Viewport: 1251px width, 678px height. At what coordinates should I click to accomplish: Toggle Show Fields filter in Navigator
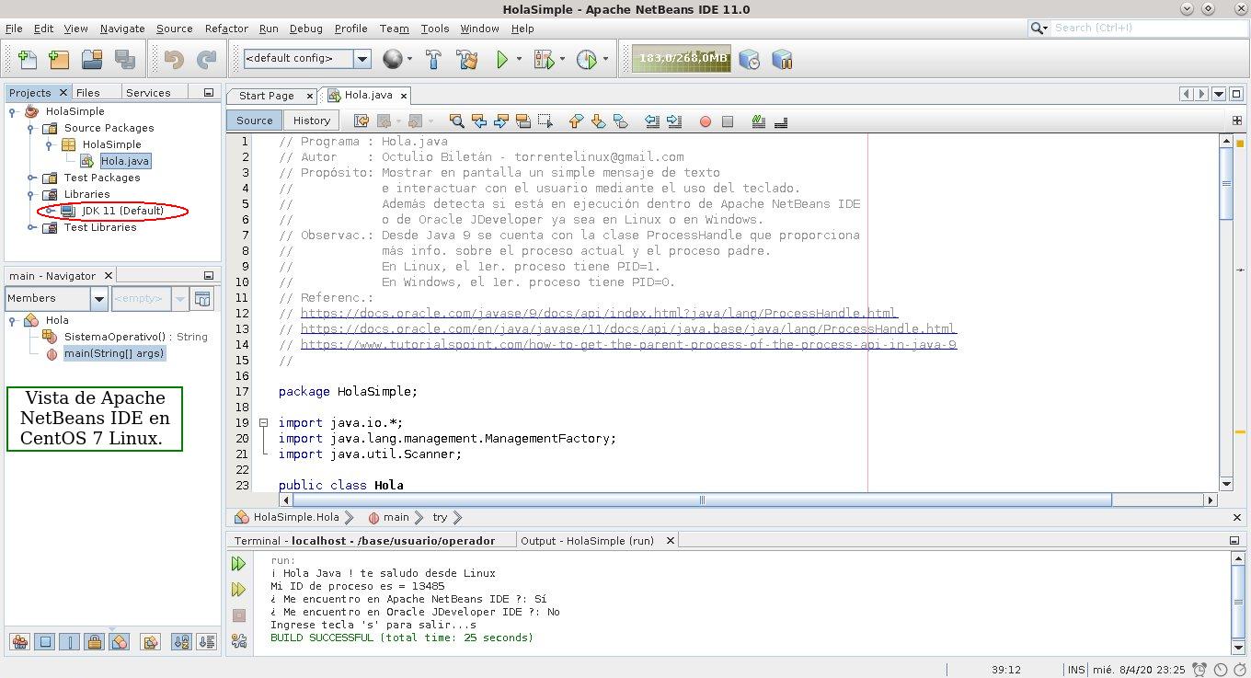pyautogui.click(x=44, y=642)
